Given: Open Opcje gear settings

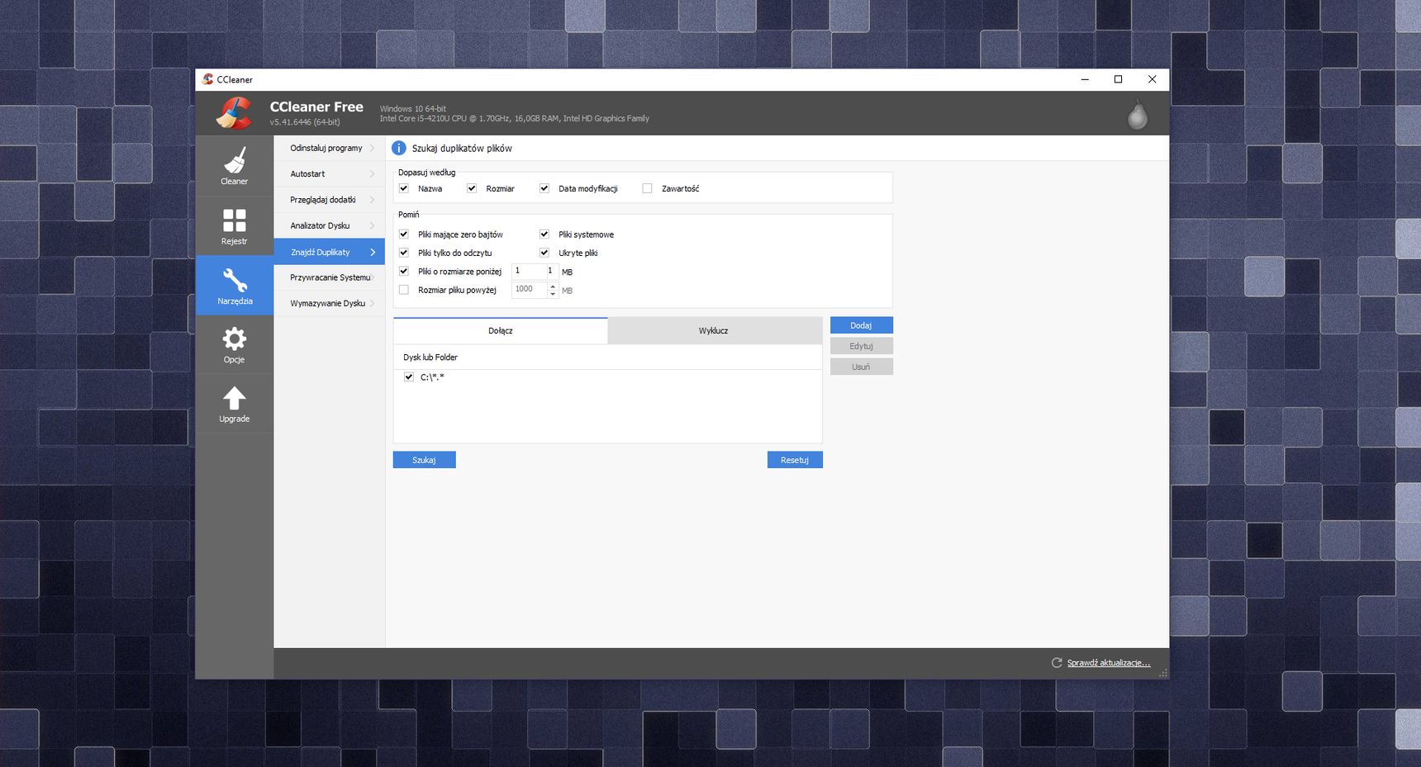Looking at the screenshot, I should coord(235,344).
